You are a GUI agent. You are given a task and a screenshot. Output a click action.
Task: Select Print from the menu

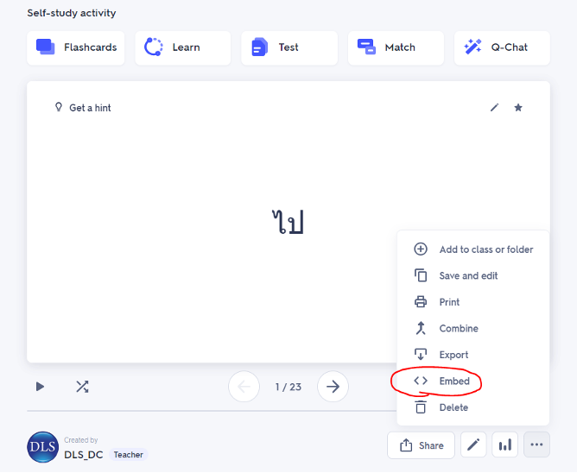[x=473, y=302]
